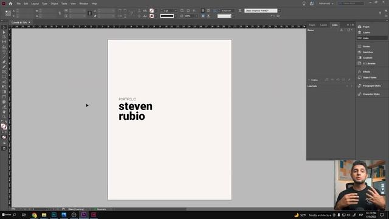Image resolution: width=389 pixels, height=219 pixels.
Task: Select the Page tool
Action: click(4, 37)
